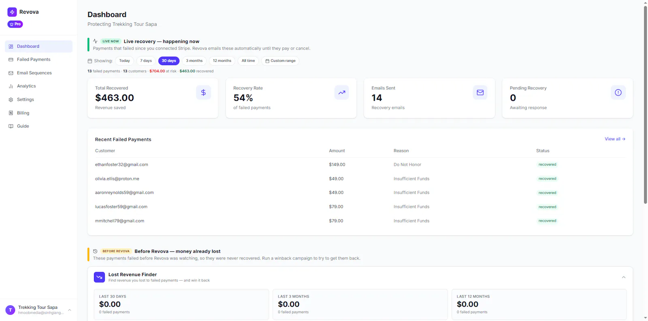648x321 pixels.
Task: Switch the range to 12 months
Action: (222, 61)
